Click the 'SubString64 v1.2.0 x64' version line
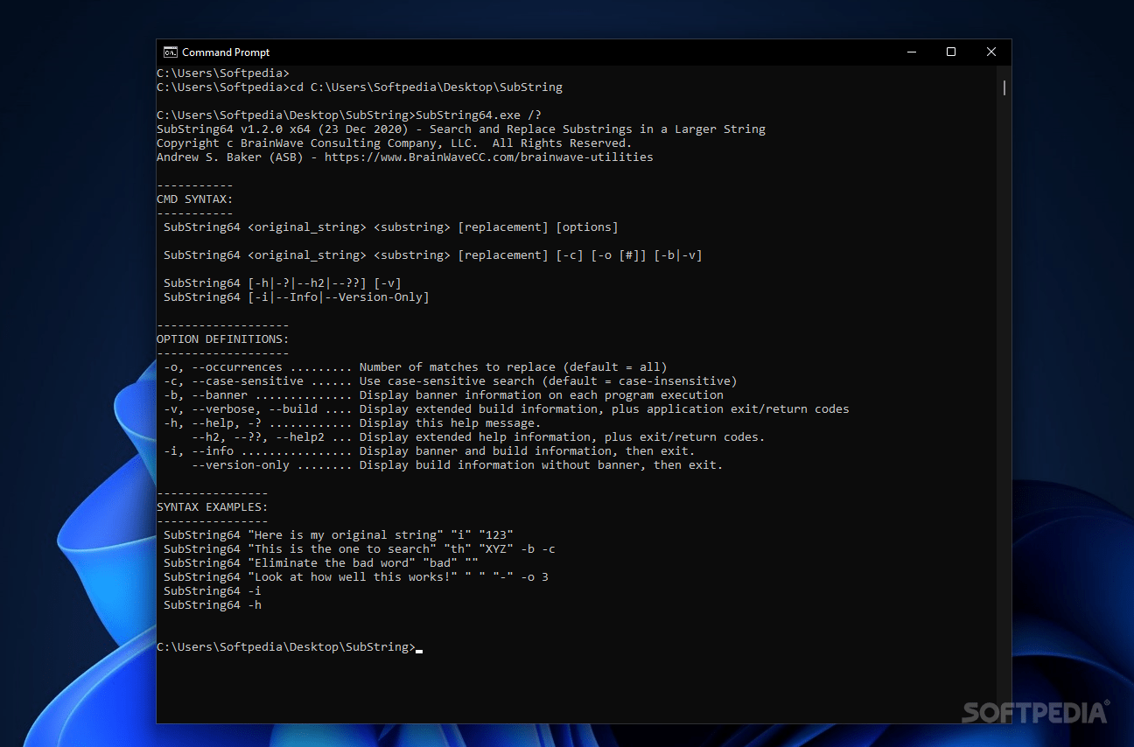 (461, 129)
